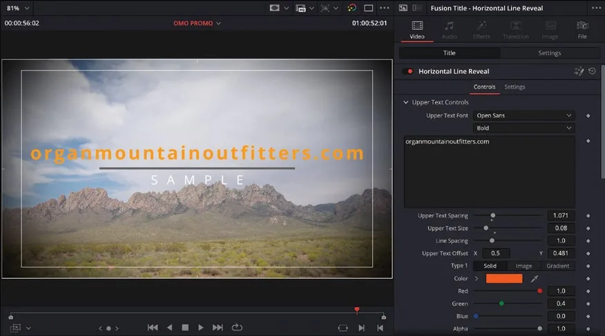Viewport: 605px width, 336px height.
Task: Open Fusion page via magic wand icon
Action: click(x=579, y=71)
